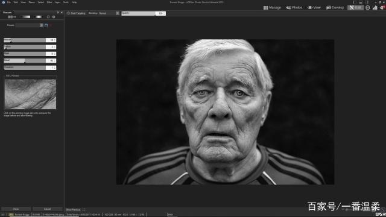Select the Edit mode button

[x=355, y=8]
